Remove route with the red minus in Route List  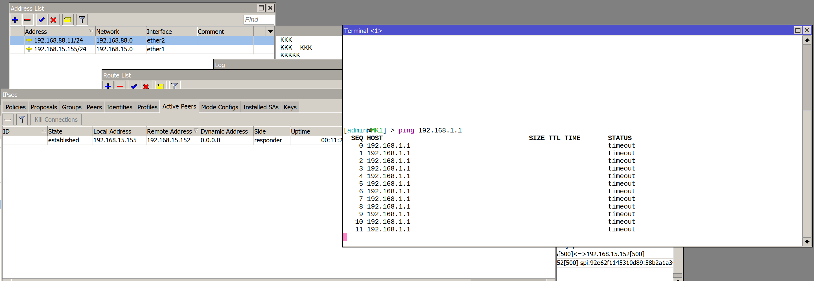click(x=120, y=85)
